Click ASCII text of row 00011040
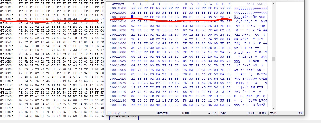 (x=251, y=35)
